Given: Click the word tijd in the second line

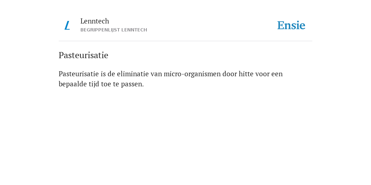Looking at the screenshot, I should pos(94,84).
